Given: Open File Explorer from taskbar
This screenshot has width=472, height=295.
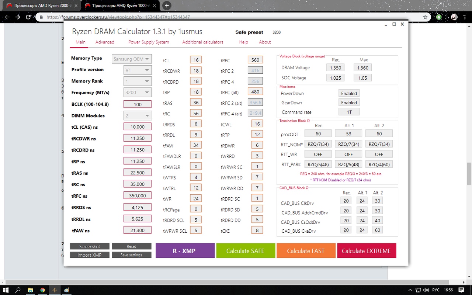Looking at the screenshot, I should (30, 290).
